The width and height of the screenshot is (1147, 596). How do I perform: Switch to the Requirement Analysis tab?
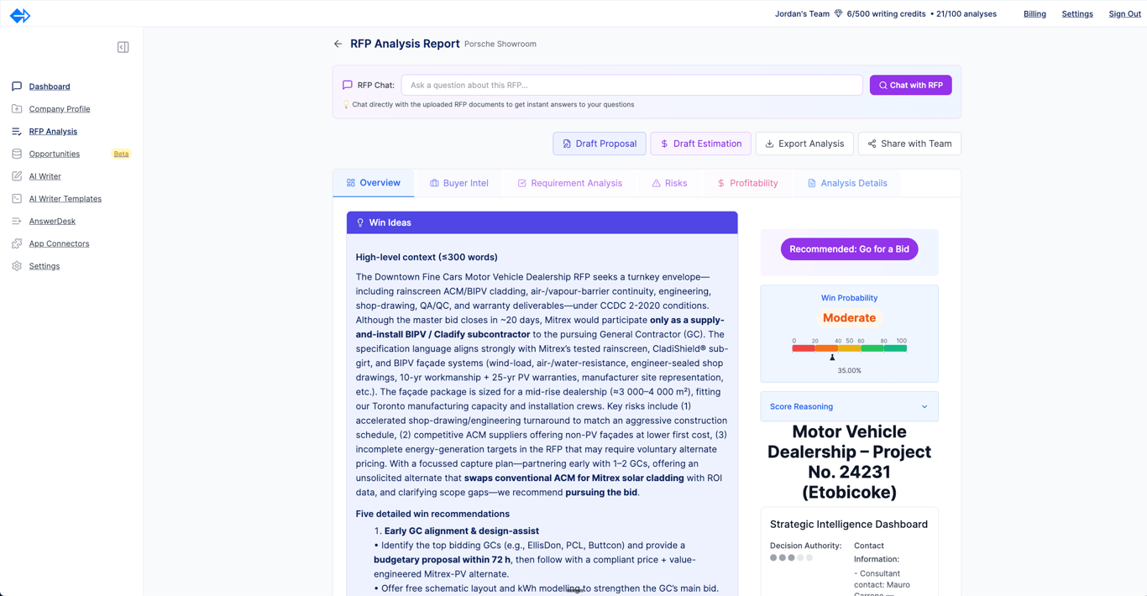(x=570, y=183)
